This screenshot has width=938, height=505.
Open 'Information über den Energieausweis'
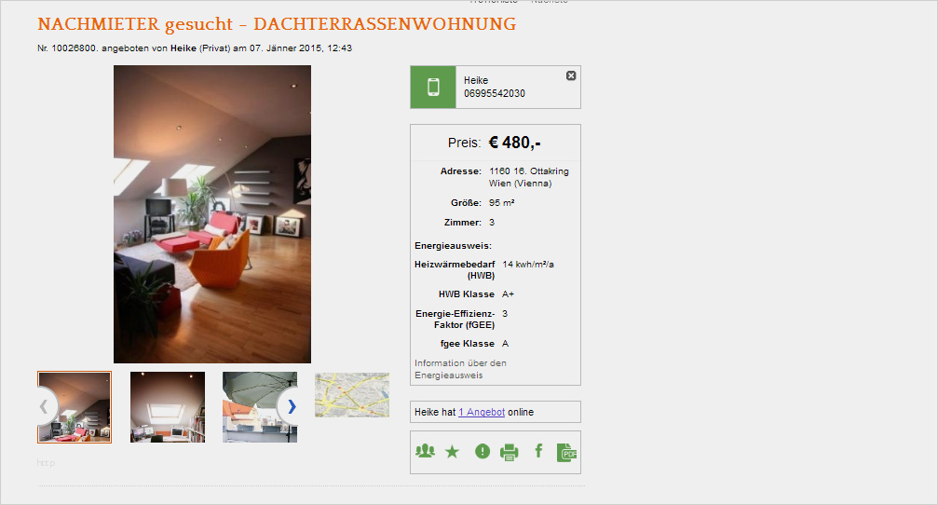pos(461,369)
